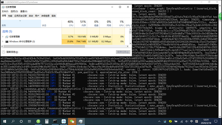Click Task Manager horizontal scroll left arrow
222x125 pixels.
coord(2,46)
